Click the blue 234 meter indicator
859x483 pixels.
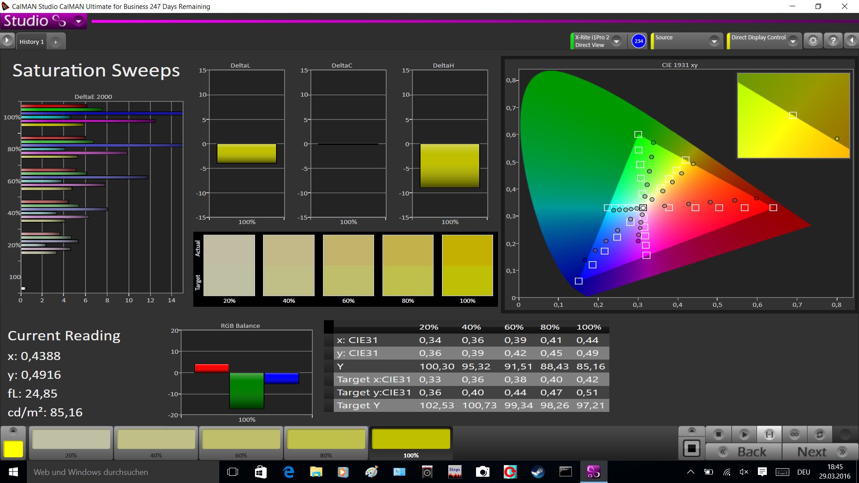[638, 41]
